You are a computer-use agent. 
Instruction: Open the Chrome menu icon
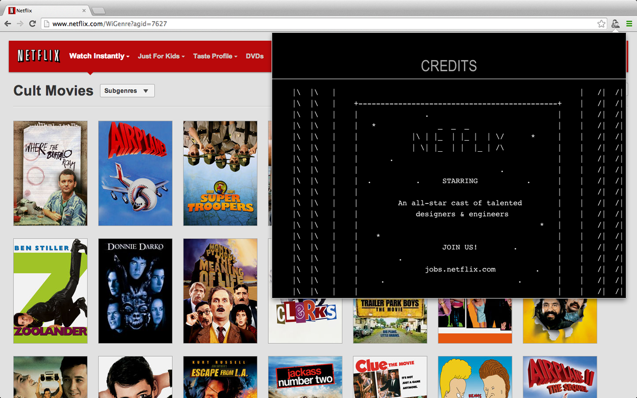pyautogui.click(x=629, y=23)
